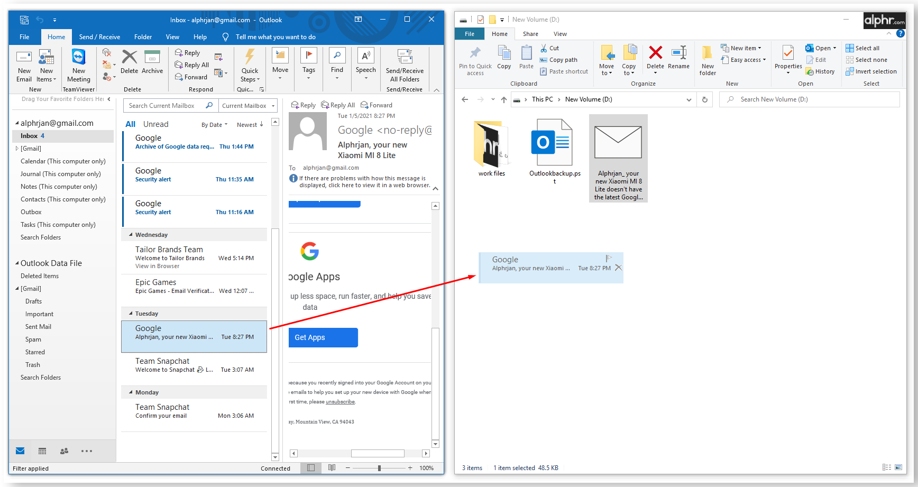Expand the [Gmail] folder under the Gmail account

17,149
